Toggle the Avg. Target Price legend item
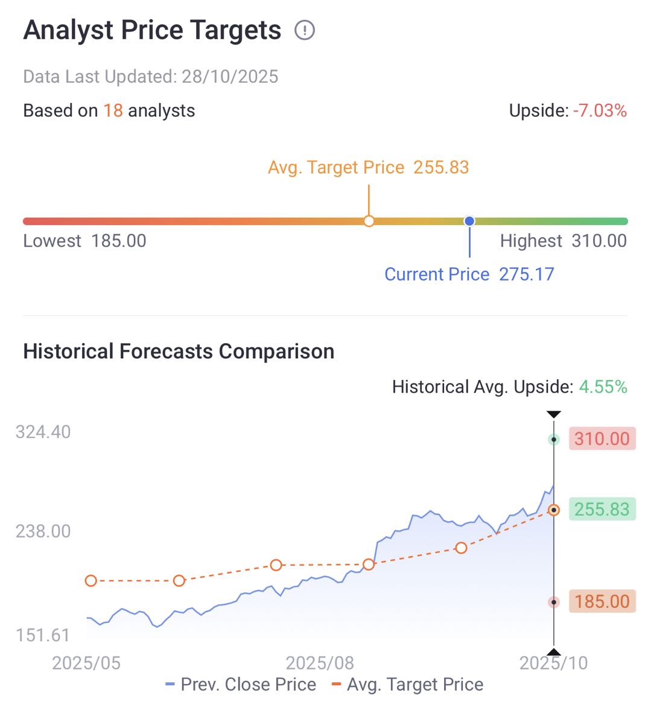The height and width of the screenshot is (722, 651). point(408,685)
